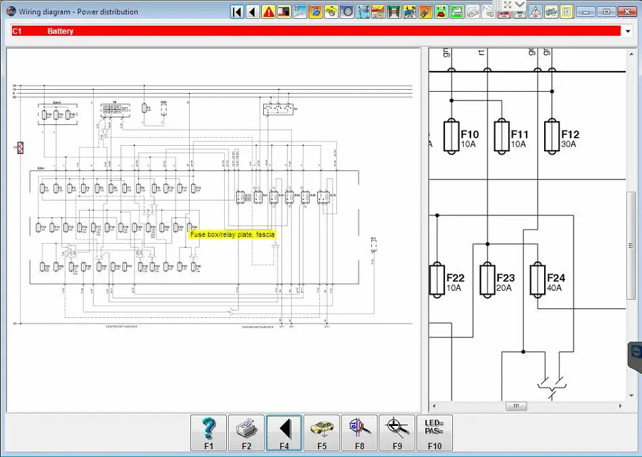Click the horizontal scrollbar below the fuse panel
Viewport: 642px width, 457px height.
coord(515,406)
